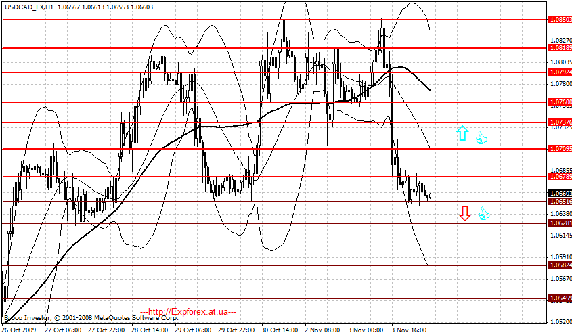Click the 29 Oct 06:00 time label
The width and height of the screenshot is (572, 335).
point(193,330)
